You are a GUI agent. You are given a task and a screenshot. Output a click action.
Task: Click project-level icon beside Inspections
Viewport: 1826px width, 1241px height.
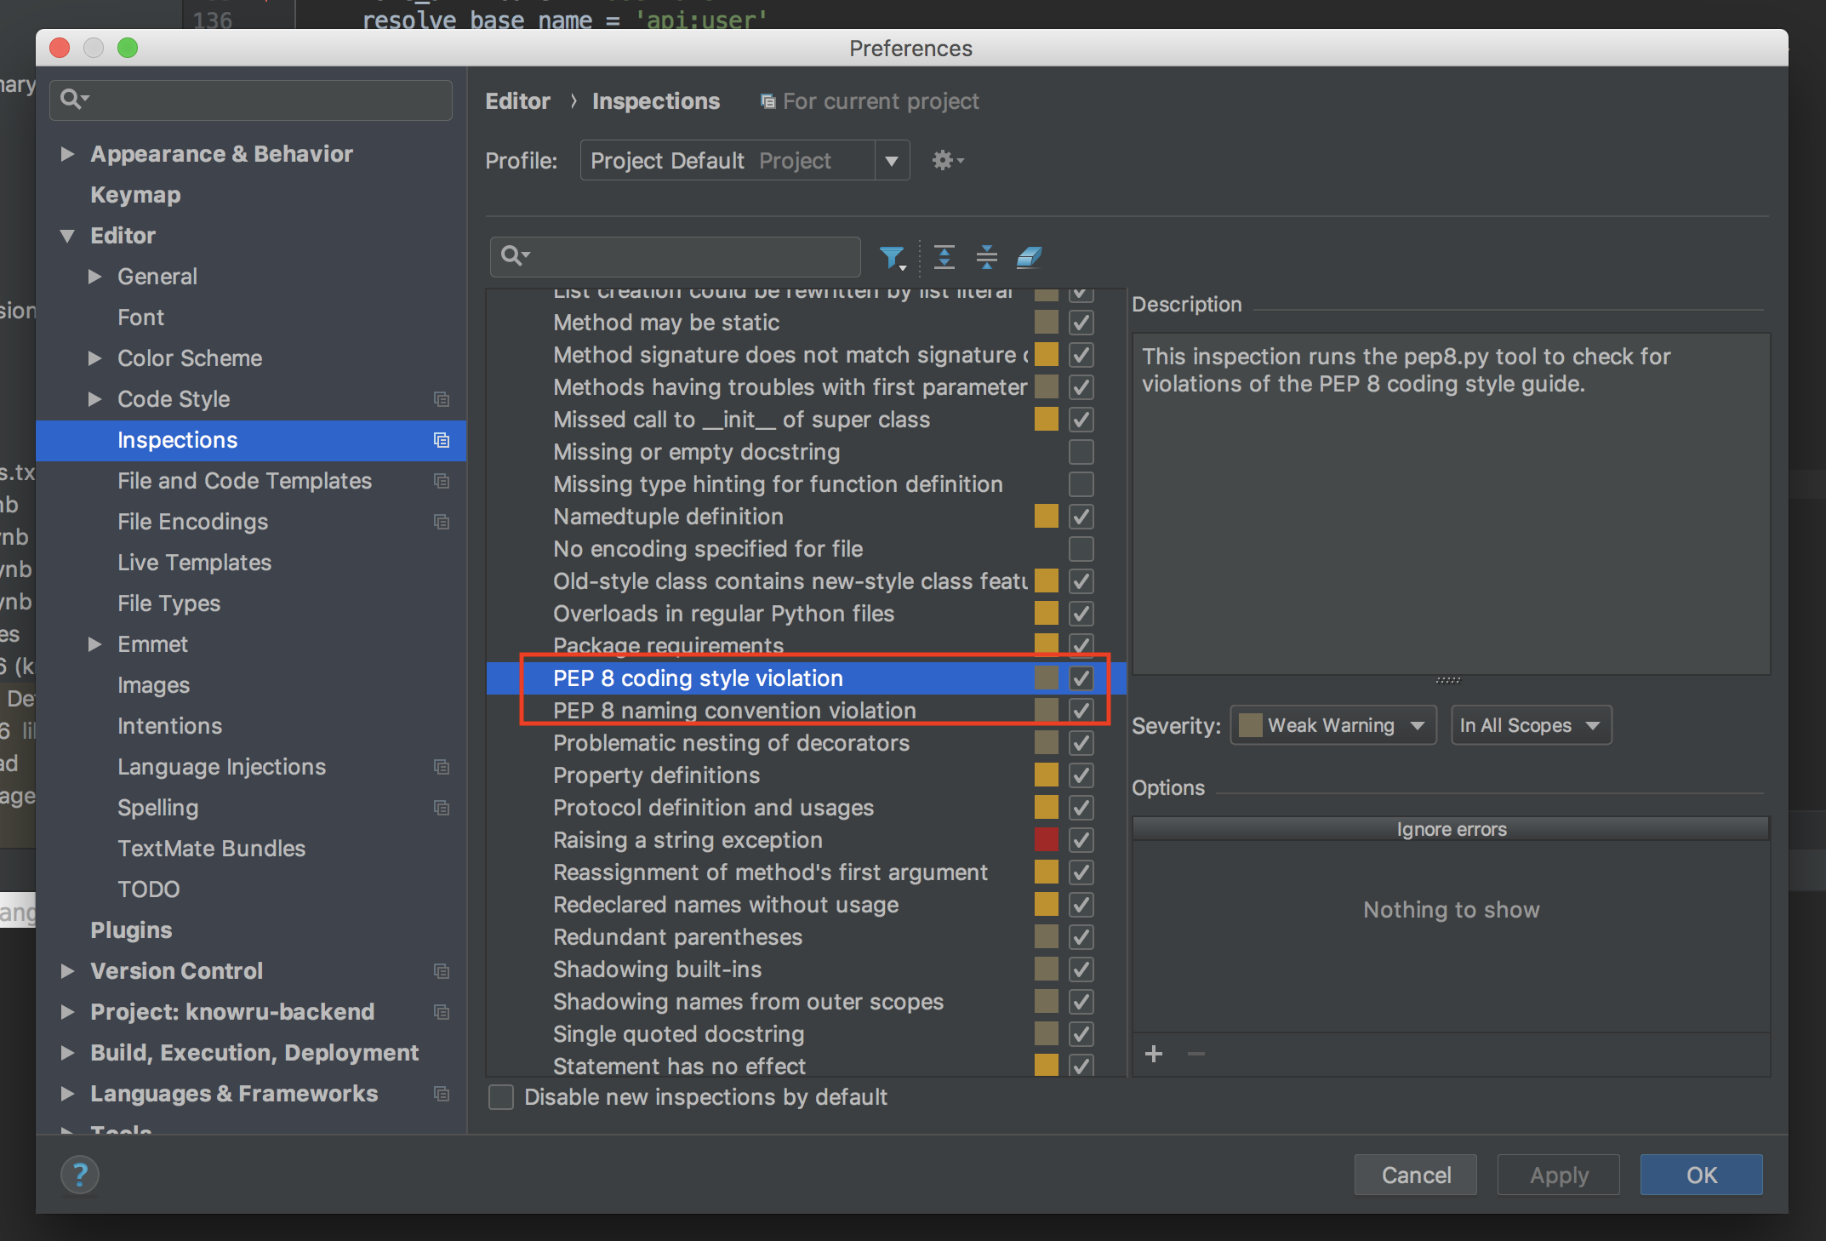442,440
